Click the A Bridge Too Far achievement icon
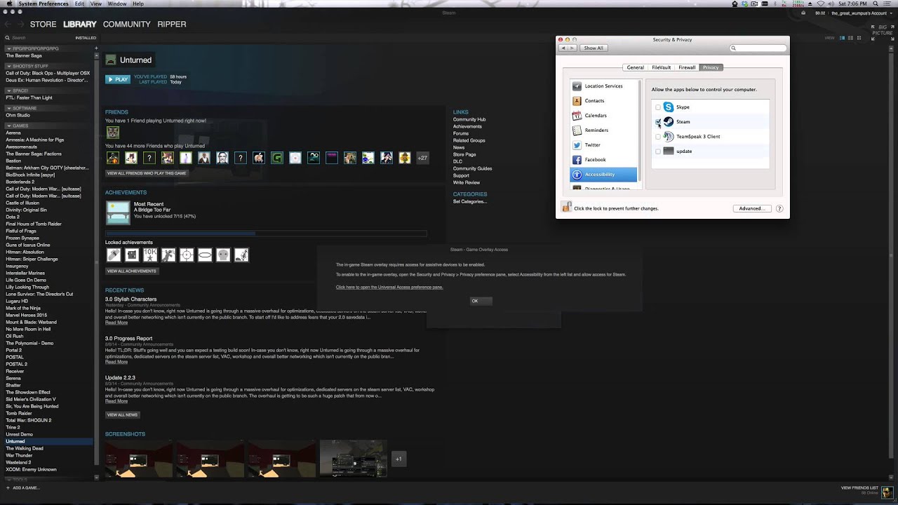This screenshot has width=898, height=505. point(118,213)
